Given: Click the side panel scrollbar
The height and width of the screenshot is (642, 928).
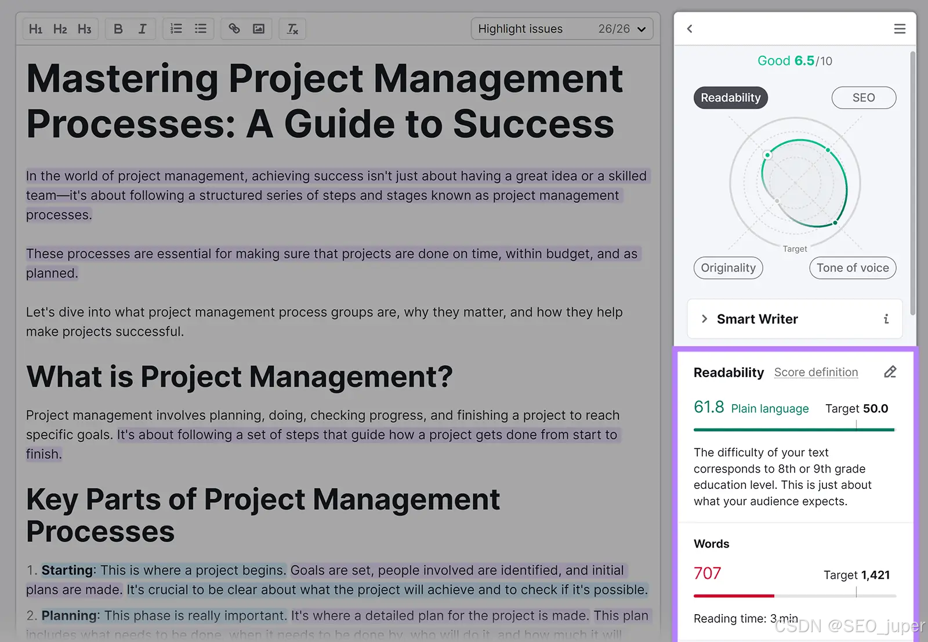Looking at the screenshot, I should click(x=913, y=183).
